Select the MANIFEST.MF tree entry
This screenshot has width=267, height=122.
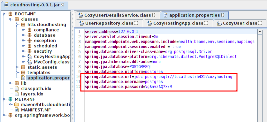point(36,110)
